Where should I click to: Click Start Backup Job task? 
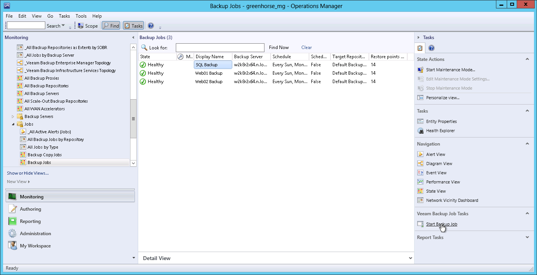point(441,224)
